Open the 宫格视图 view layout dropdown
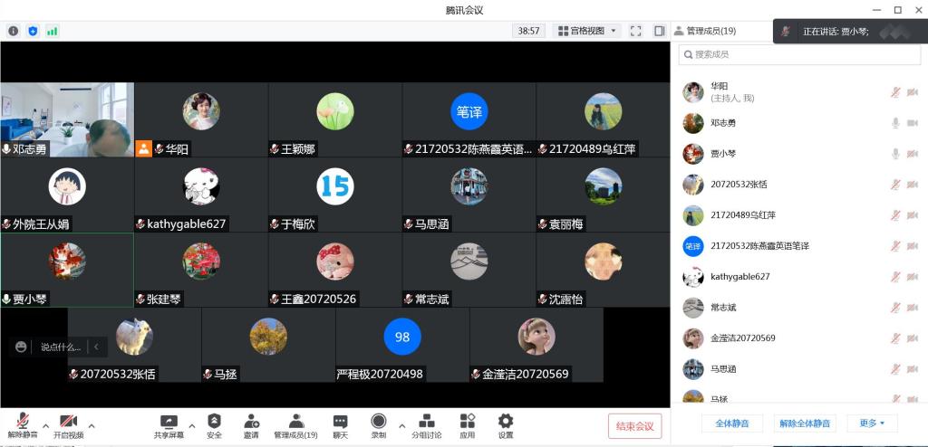 (x=586, y=31)
